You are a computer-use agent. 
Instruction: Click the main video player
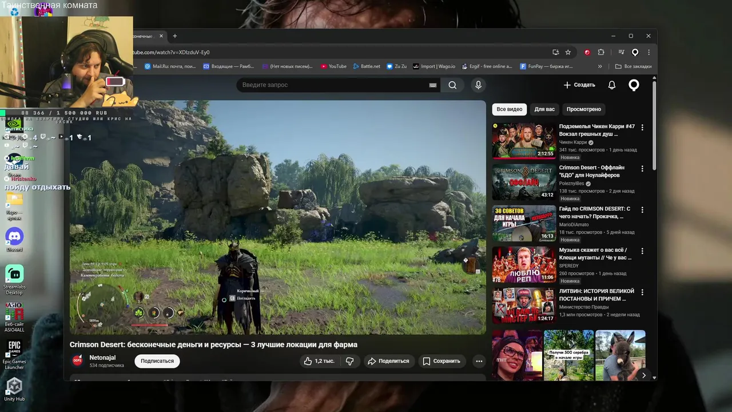pos(278,217)
